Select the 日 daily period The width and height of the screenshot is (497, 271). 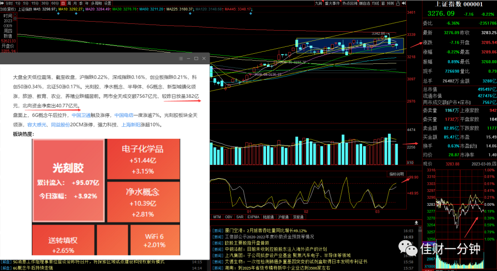coord(63,3)
